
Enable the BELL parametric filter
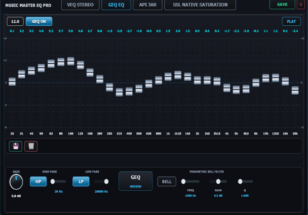pyautogui.click(x=167, y=181)
